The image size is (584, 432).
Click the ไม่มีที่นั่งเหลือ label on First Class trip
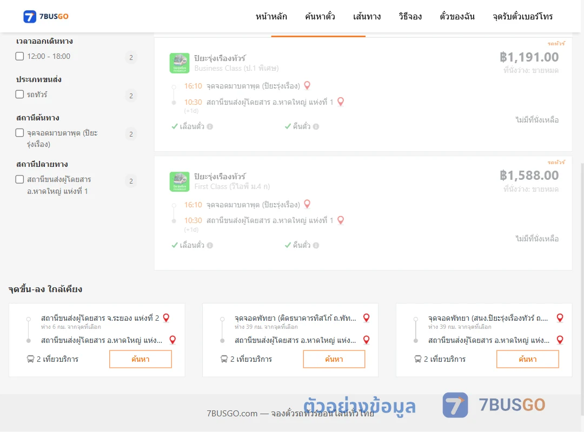point(537,239)
